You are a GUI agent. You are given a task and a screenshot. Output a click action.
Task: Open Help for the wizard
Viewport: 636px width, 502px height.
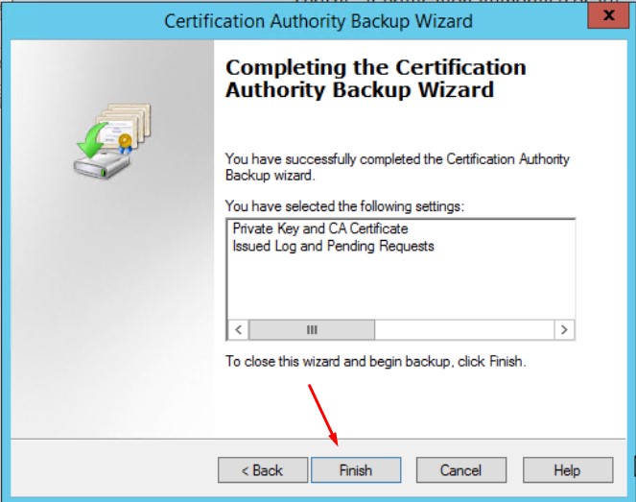(x=566, y=470)
